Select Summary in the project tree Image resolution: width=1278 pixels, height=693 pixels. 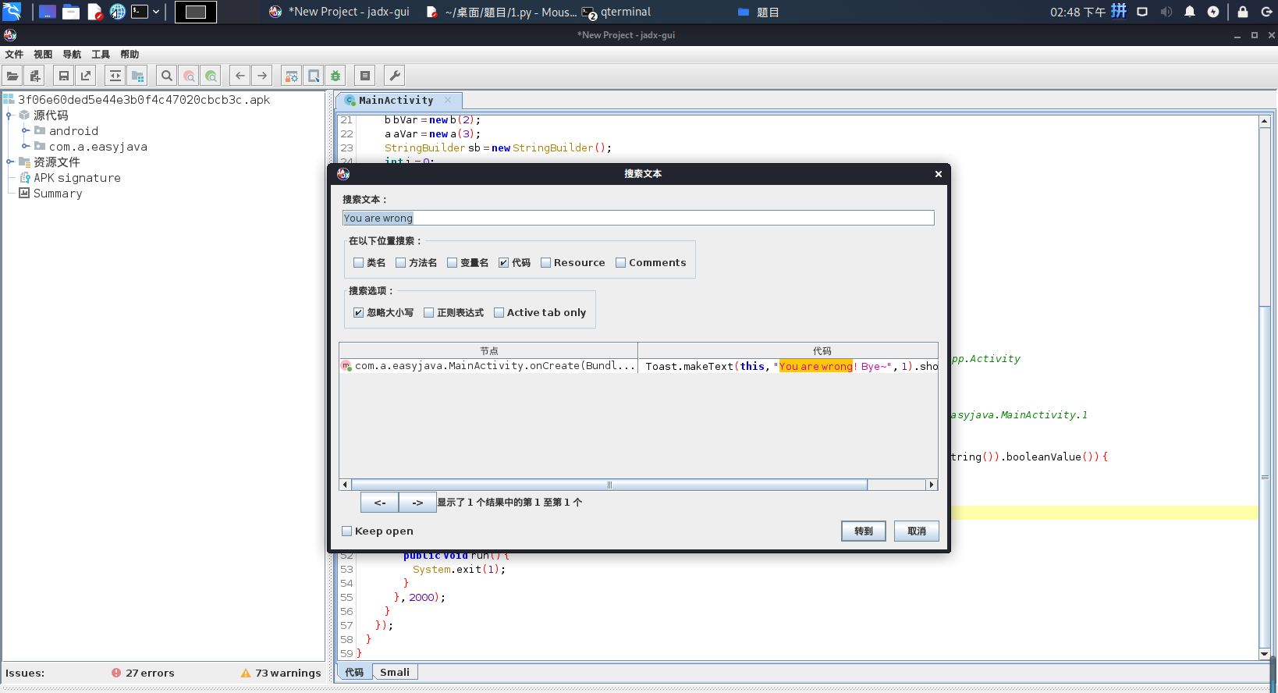pyautogui.click(x=57, y=194)
